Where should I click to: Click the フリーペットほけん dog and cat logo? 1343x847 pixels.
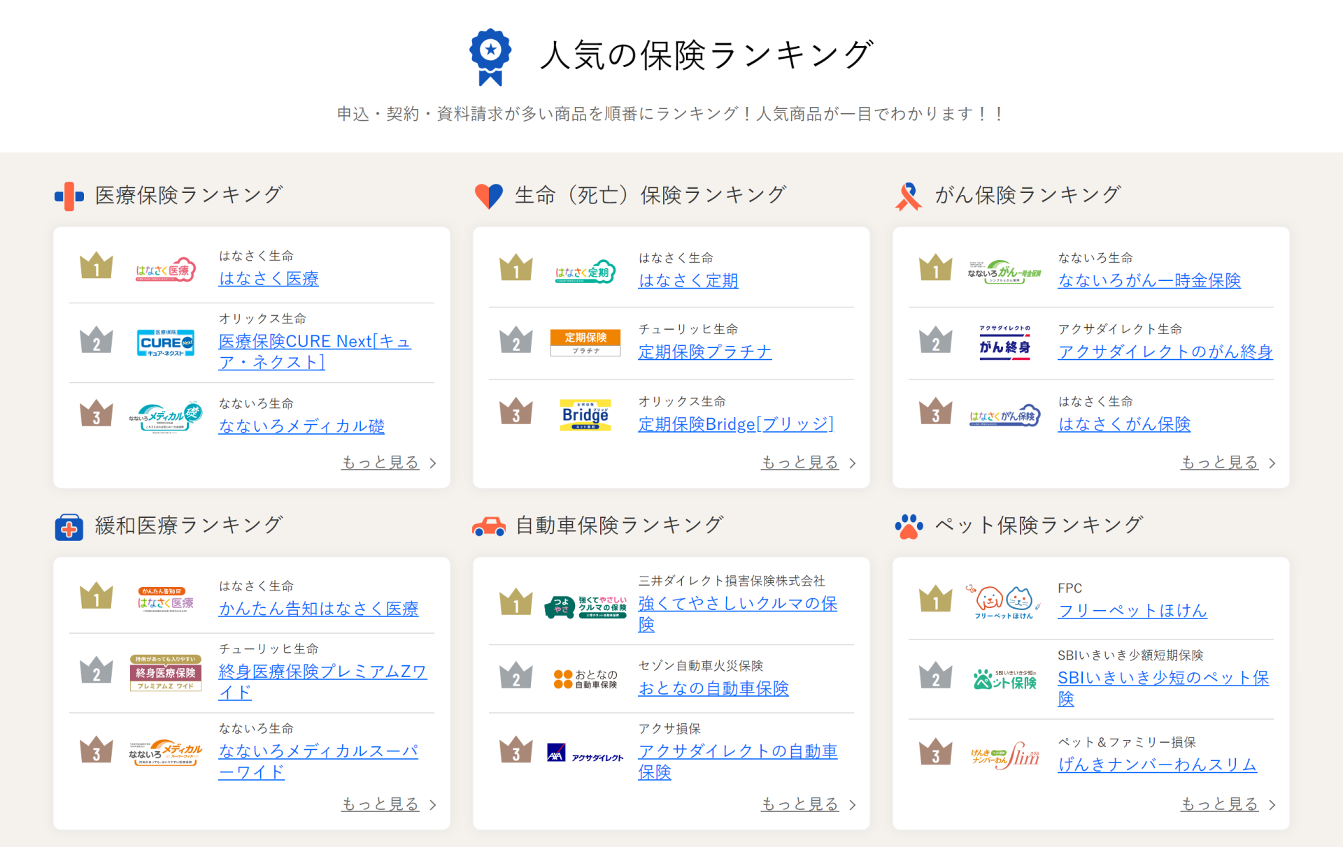[1004, 602]
